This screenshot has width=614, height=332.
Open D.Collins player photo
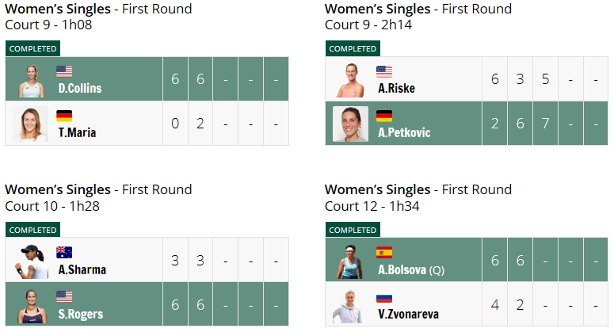31,81
